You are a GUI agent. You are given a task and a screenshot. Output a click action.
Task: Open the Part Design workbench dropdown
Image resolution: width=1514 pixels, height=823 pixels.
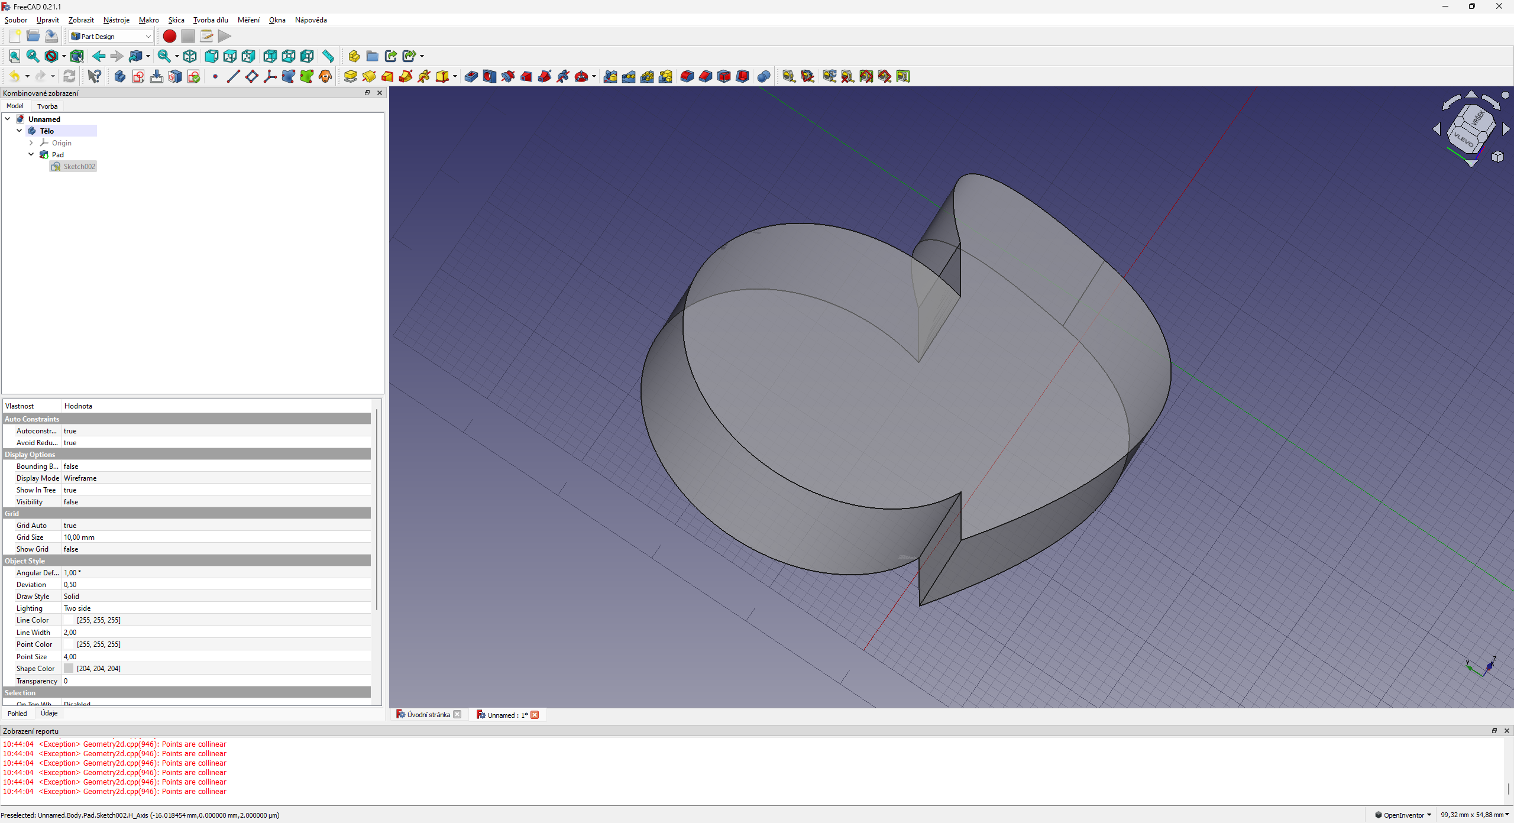(x=111, y=36)
